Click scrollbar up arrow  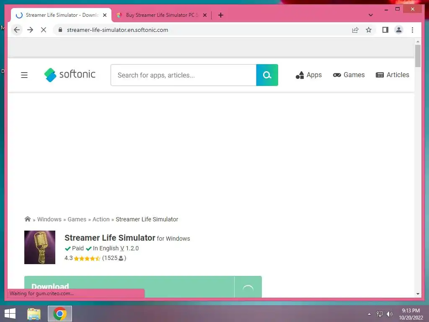point(418,42)
